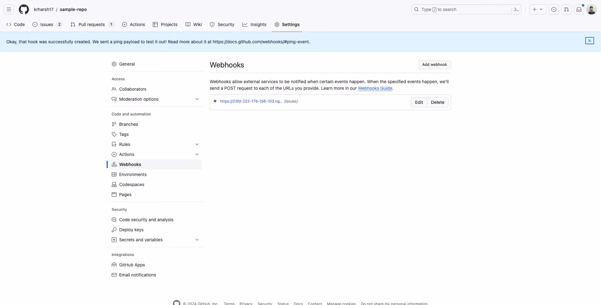Click the GitHub Apps hubot icon

114,265
